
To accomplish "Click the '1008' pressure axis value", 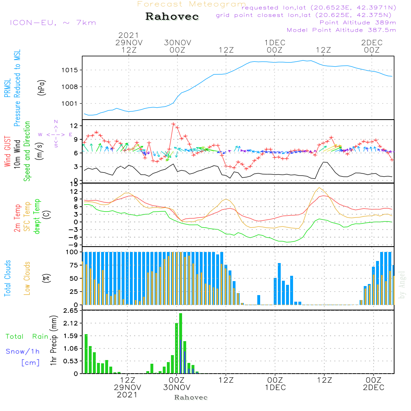I will 69,87.
